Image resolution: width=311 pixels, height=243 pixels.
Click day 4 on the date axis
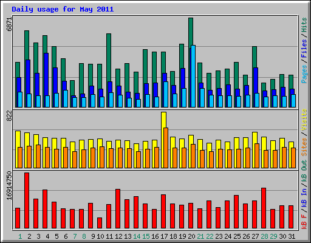[47, 236]
